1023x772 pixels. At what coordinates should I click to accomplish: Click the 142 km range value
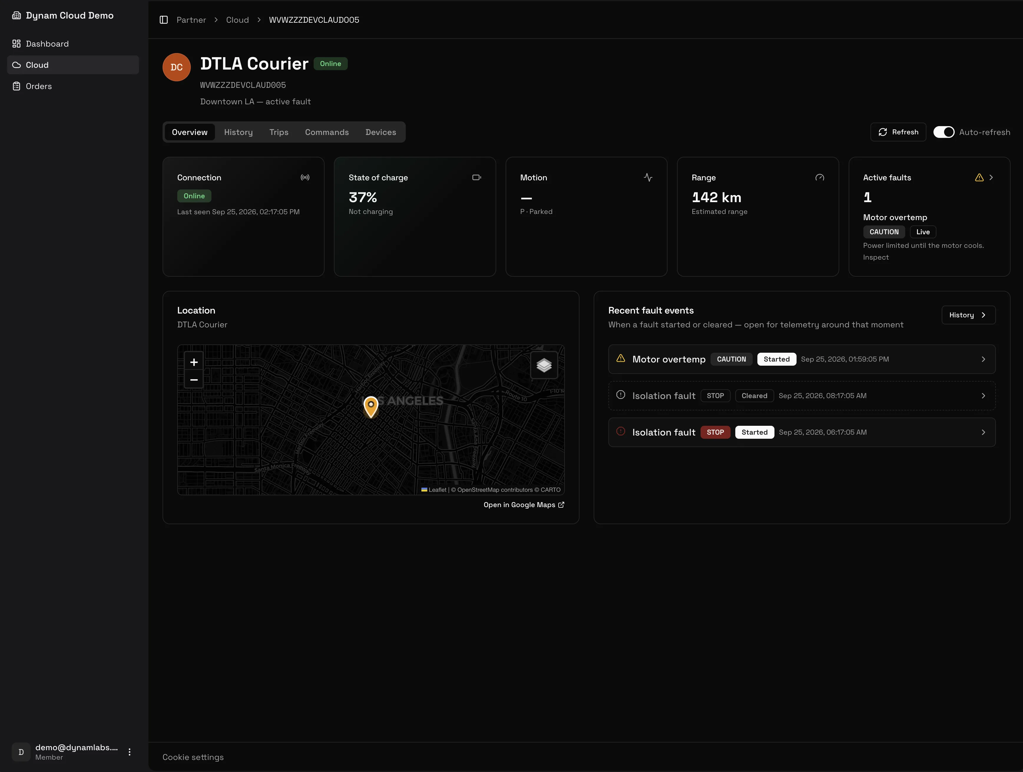coord(716,198)
